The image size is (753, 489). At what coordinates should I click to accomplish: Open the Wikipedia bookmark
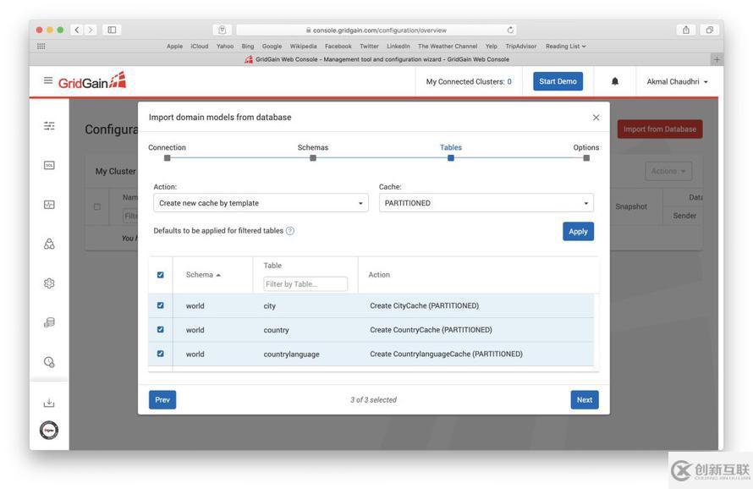tap(303, 47)
